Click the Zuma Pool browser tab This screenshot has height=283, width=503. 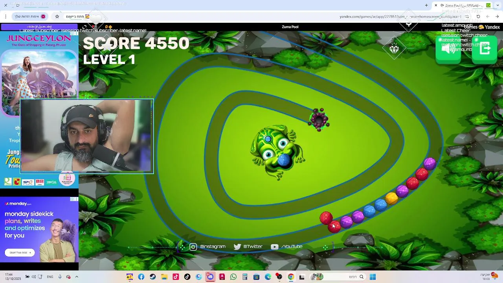click(462, 5)
